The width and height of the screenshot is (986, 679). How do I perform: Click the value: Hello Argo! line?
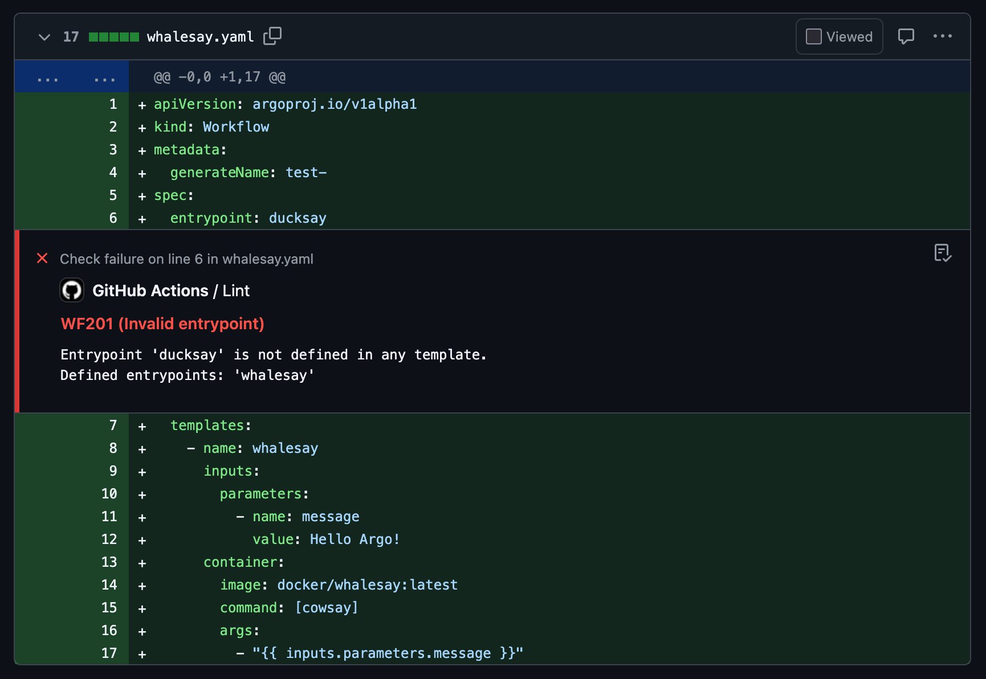tap(549, 539)
